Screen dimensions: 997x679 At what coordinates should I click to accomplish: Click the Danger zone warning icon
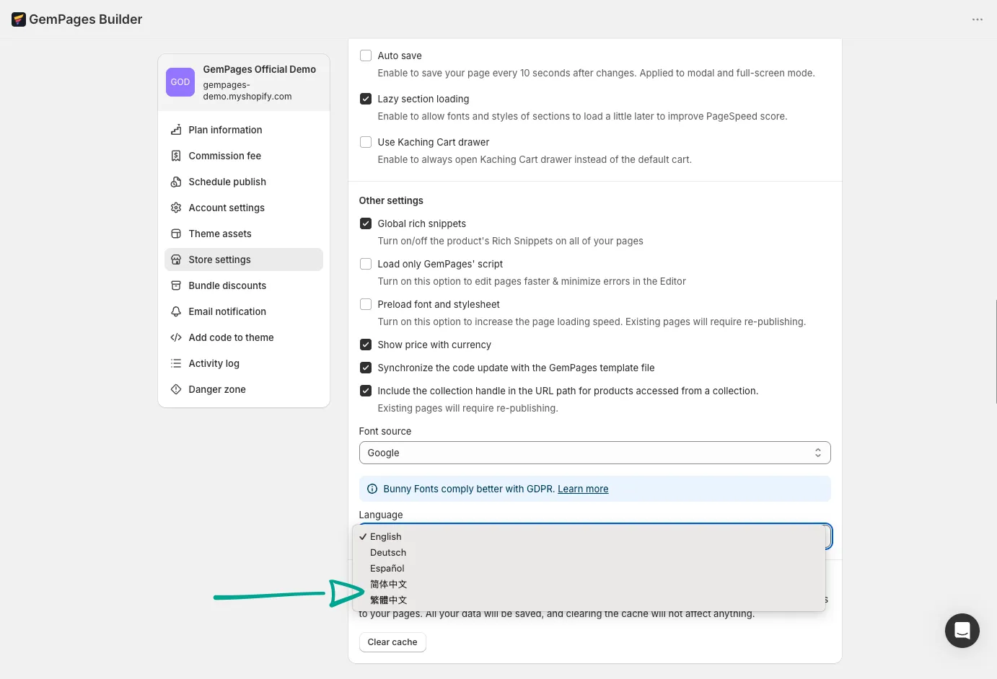click(x=176, y=389)
